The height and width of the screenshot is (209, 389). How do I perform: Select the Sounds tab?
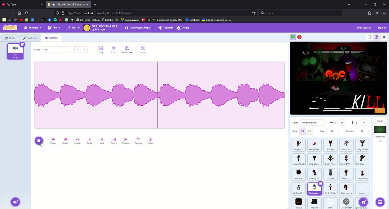point(51,38)
